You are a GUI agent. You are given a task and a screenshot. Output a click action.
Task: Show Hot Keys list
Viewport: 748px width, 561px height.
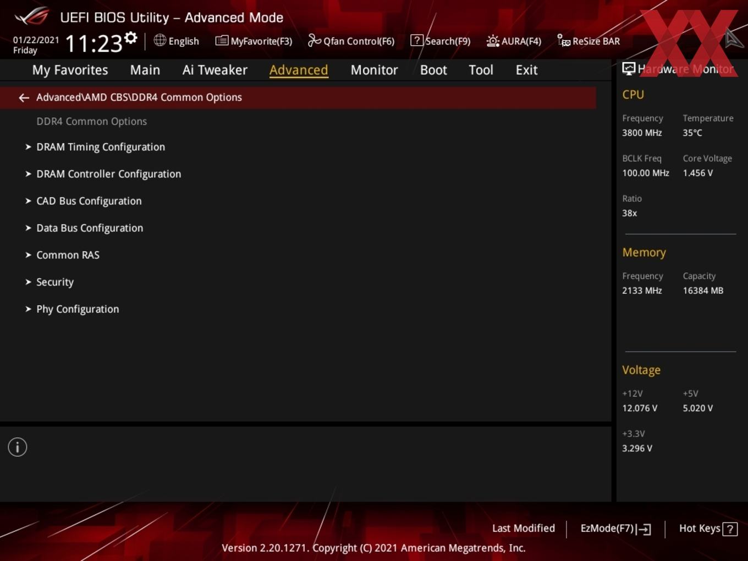point(700,529)
